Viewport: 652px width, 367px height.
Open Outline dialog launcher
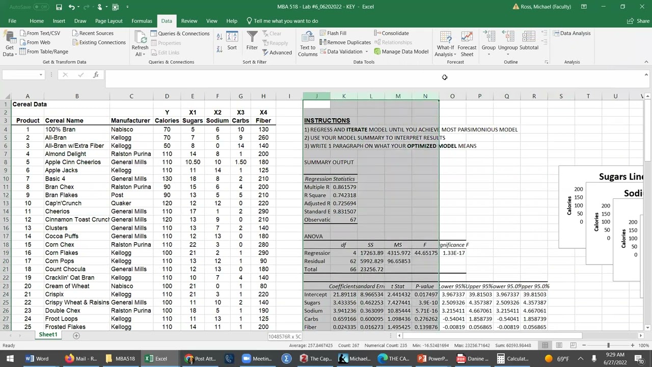(546, 62)
